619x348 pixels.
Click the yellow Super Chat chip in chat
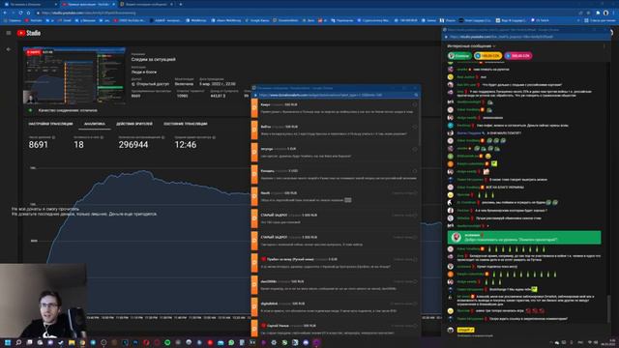coord(487,56)
